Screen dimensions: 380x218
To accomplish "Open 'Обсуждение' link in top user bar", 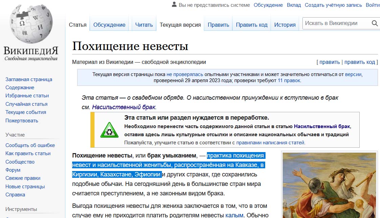I will pyautogui.click(x=268, y=5).
